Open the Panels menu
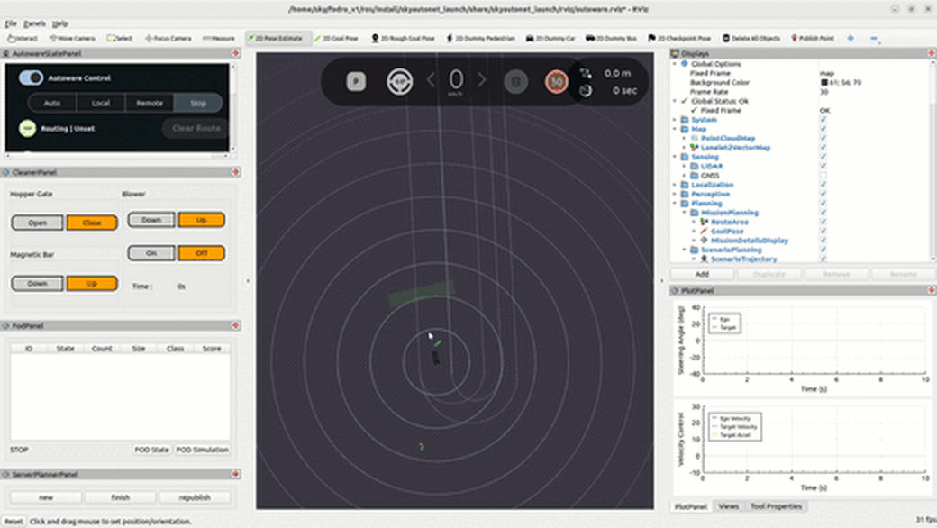937x528 pixels. 34,23
